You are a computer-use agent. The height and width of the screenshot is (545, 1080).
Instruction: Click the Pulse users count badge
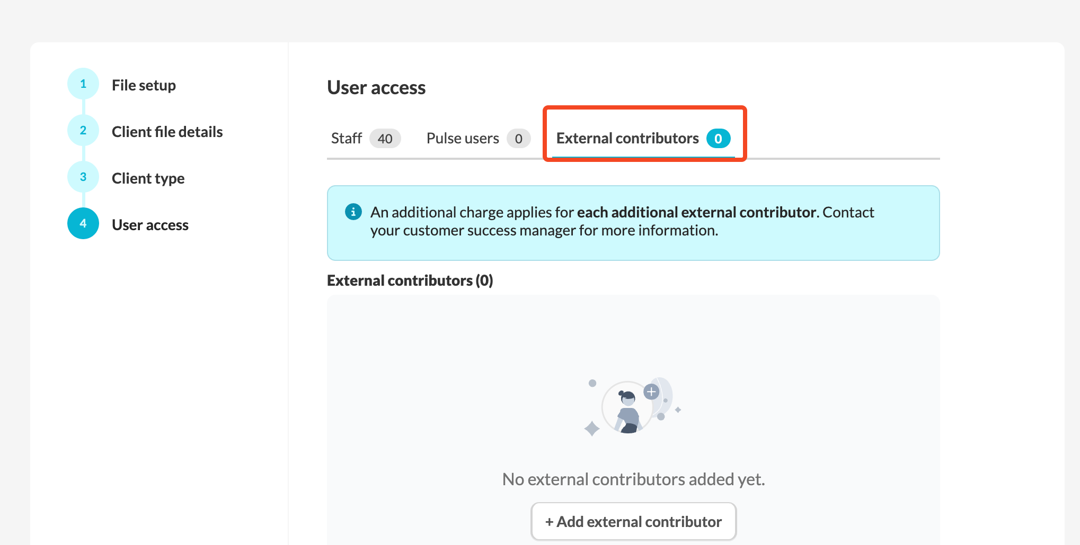[x=519, y=139]
